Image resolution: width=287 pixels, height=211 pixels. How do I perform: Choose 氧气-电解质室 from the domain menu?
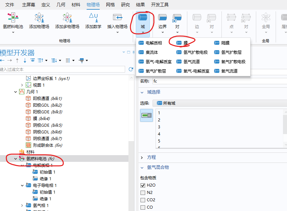pyautogui.click(x=193, y=71)
